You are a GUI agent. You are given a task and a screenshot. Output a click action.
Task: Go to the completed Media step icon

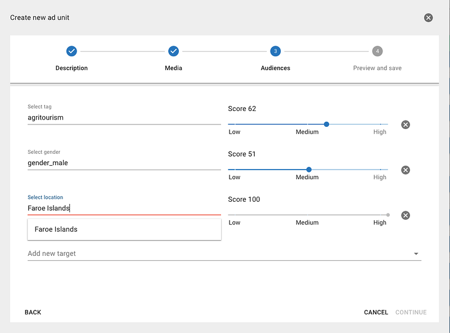pyautogui.click(x=173, y=51)
